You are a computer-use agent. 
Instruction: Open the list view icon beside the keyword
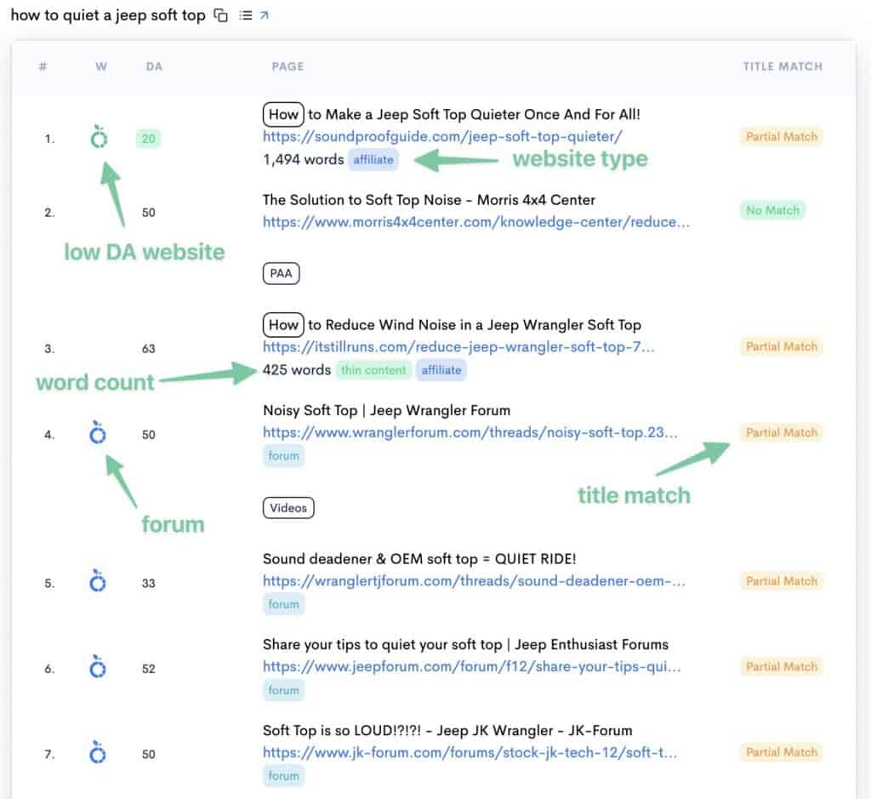coord(246,15)
